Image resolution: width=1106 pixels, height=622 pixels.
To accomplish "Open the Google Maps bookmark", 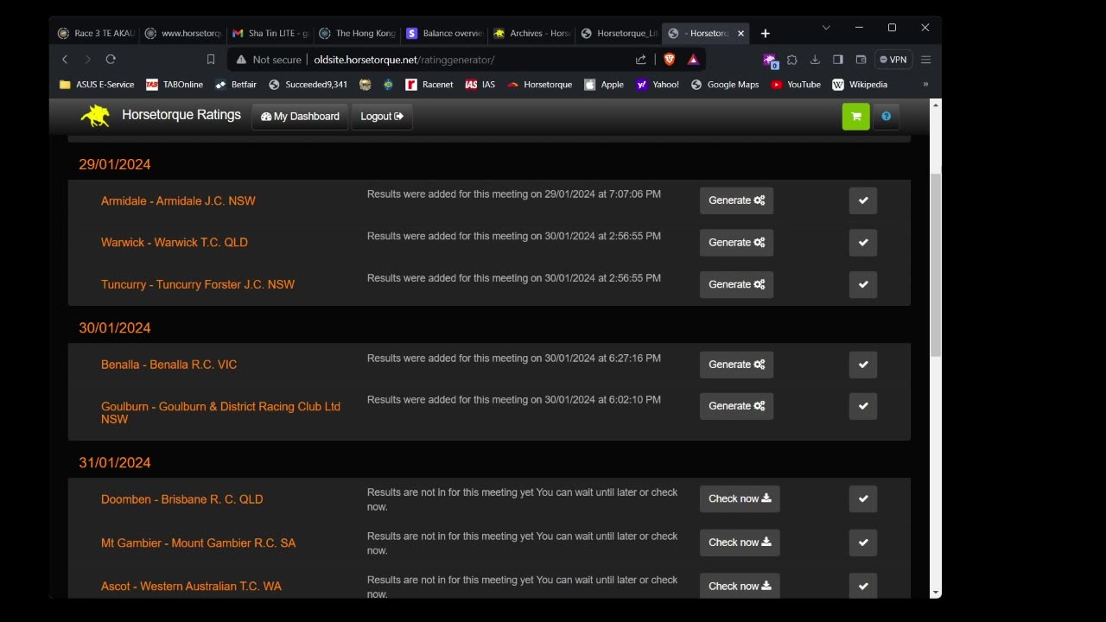I will pos(724,85).
